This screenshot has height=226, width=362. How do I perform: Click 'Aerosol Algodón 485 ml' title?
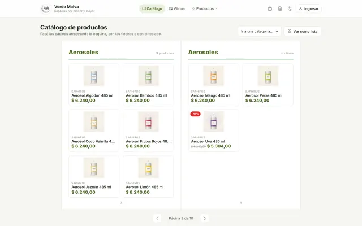pos(92,95)
